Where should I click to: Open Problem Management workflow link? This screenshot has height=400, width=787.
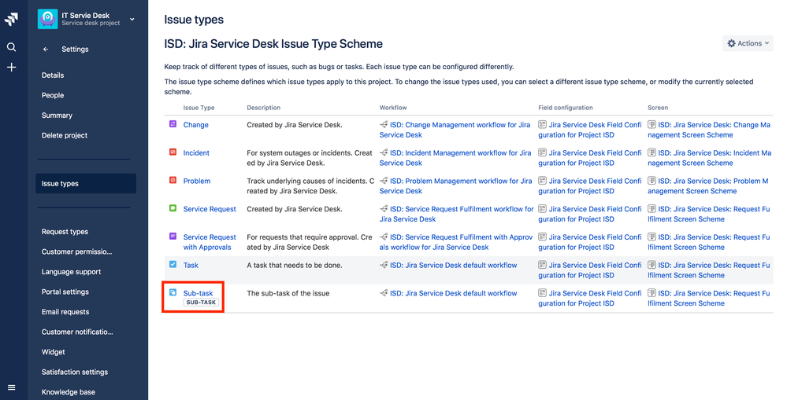[456, 185]
